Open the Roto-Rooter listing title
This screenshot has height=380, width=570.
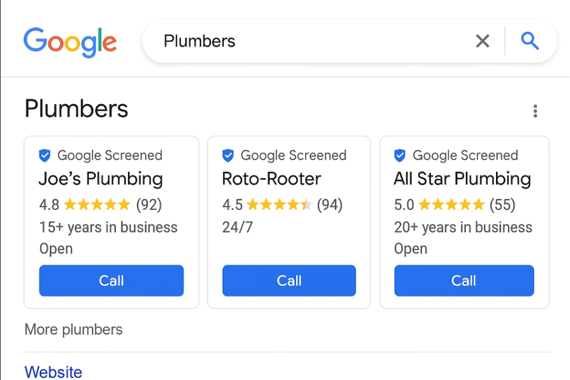pos(272,179)
